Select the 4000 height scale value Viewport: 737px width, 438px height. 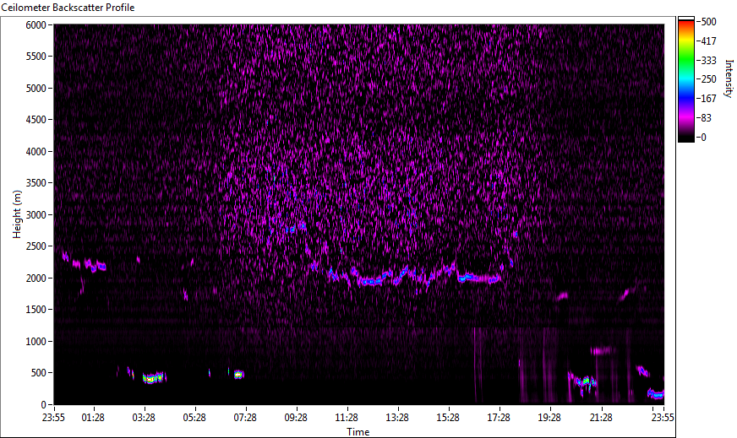[36, 152]
